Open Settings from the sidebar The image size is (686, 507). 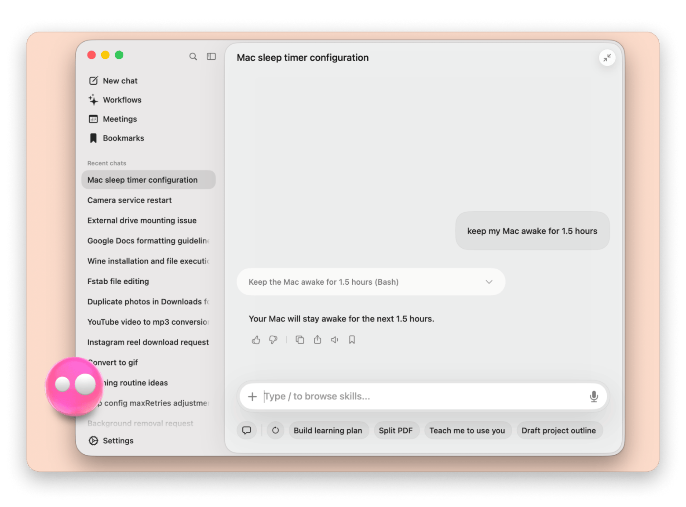point(111,441)
